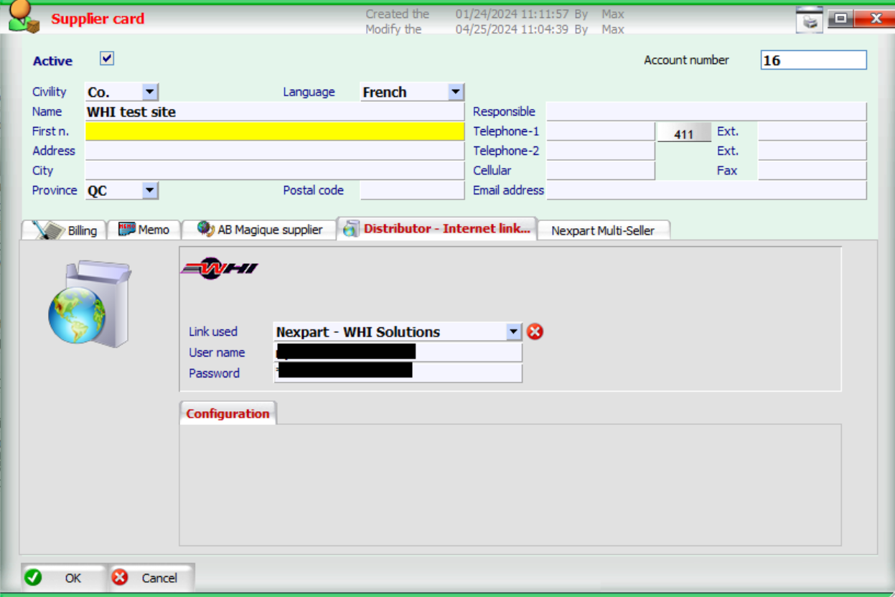Open the Memo tab
This screenshot has width=895, height=597.
tap(144, 230)
